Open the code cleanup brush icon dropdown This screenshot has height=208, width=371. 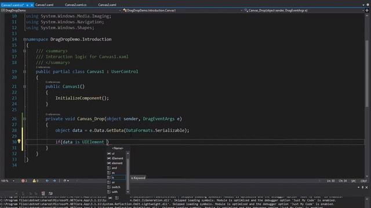click(x=66, y=181)
